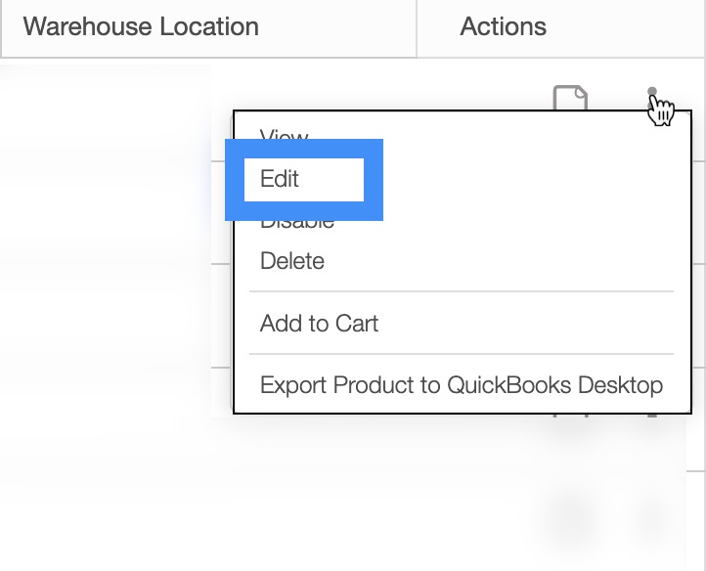Click three-dot icon partly hidden under menu's bottom edge
Image resolution: width=706 pixels, height=571 pixels.
[x=652, y=418]
